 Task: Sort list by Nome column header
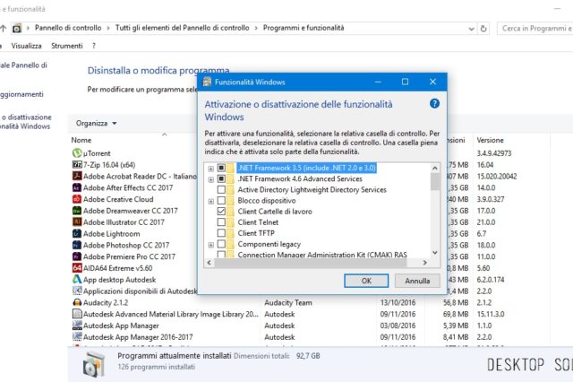81,140
